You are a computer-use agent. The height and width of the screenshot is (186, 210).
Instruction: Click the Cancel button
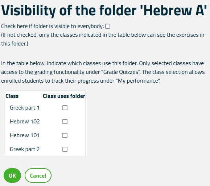pyautogui.click(x=38, y=175)
